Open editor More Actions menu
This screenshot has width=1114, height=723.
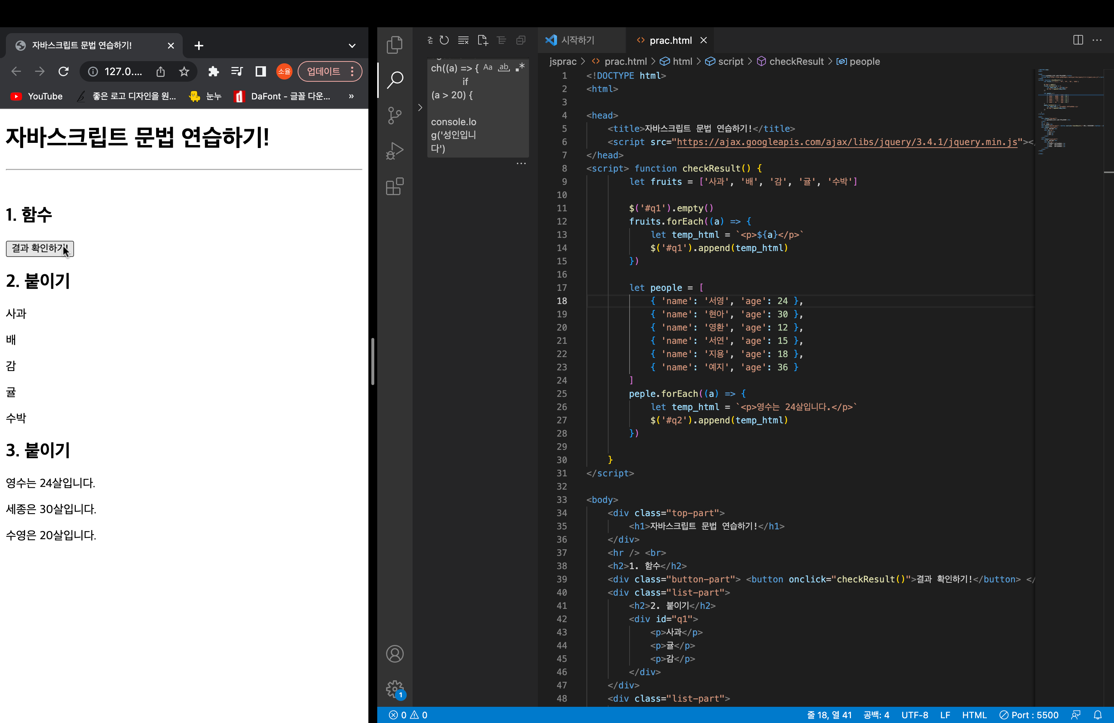point(1097,40)
